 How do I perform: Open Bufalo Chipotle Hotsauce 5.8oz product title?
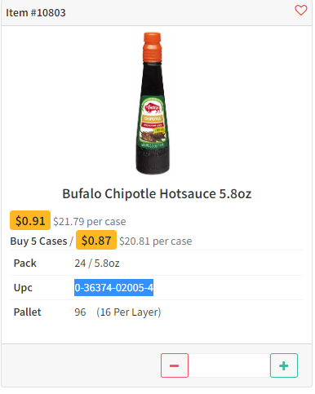tap(157, 194)
